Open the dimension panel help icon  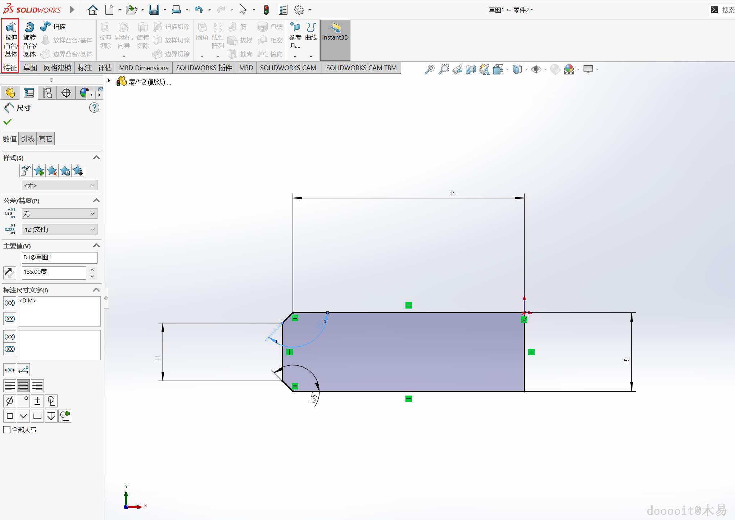point(94,108)
